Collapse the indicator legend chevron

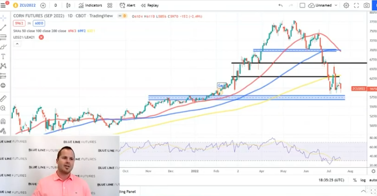pos(17,44)
